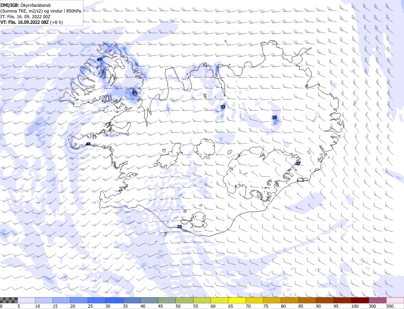The width and height of the screenshot is (404, 309).
Task: Click the TKE value 53 on the map
Action: coord(223,107)
